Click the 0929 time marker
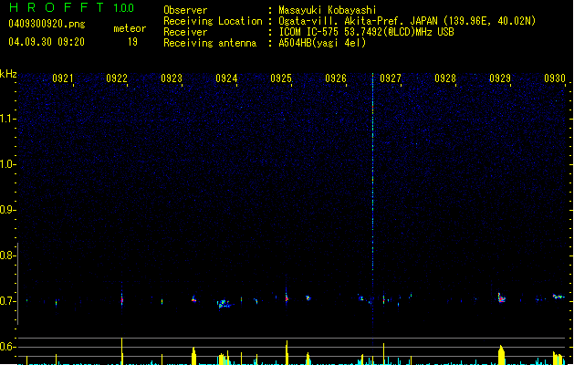The width and height of the screenshot is (574, 365). (500, 78)
